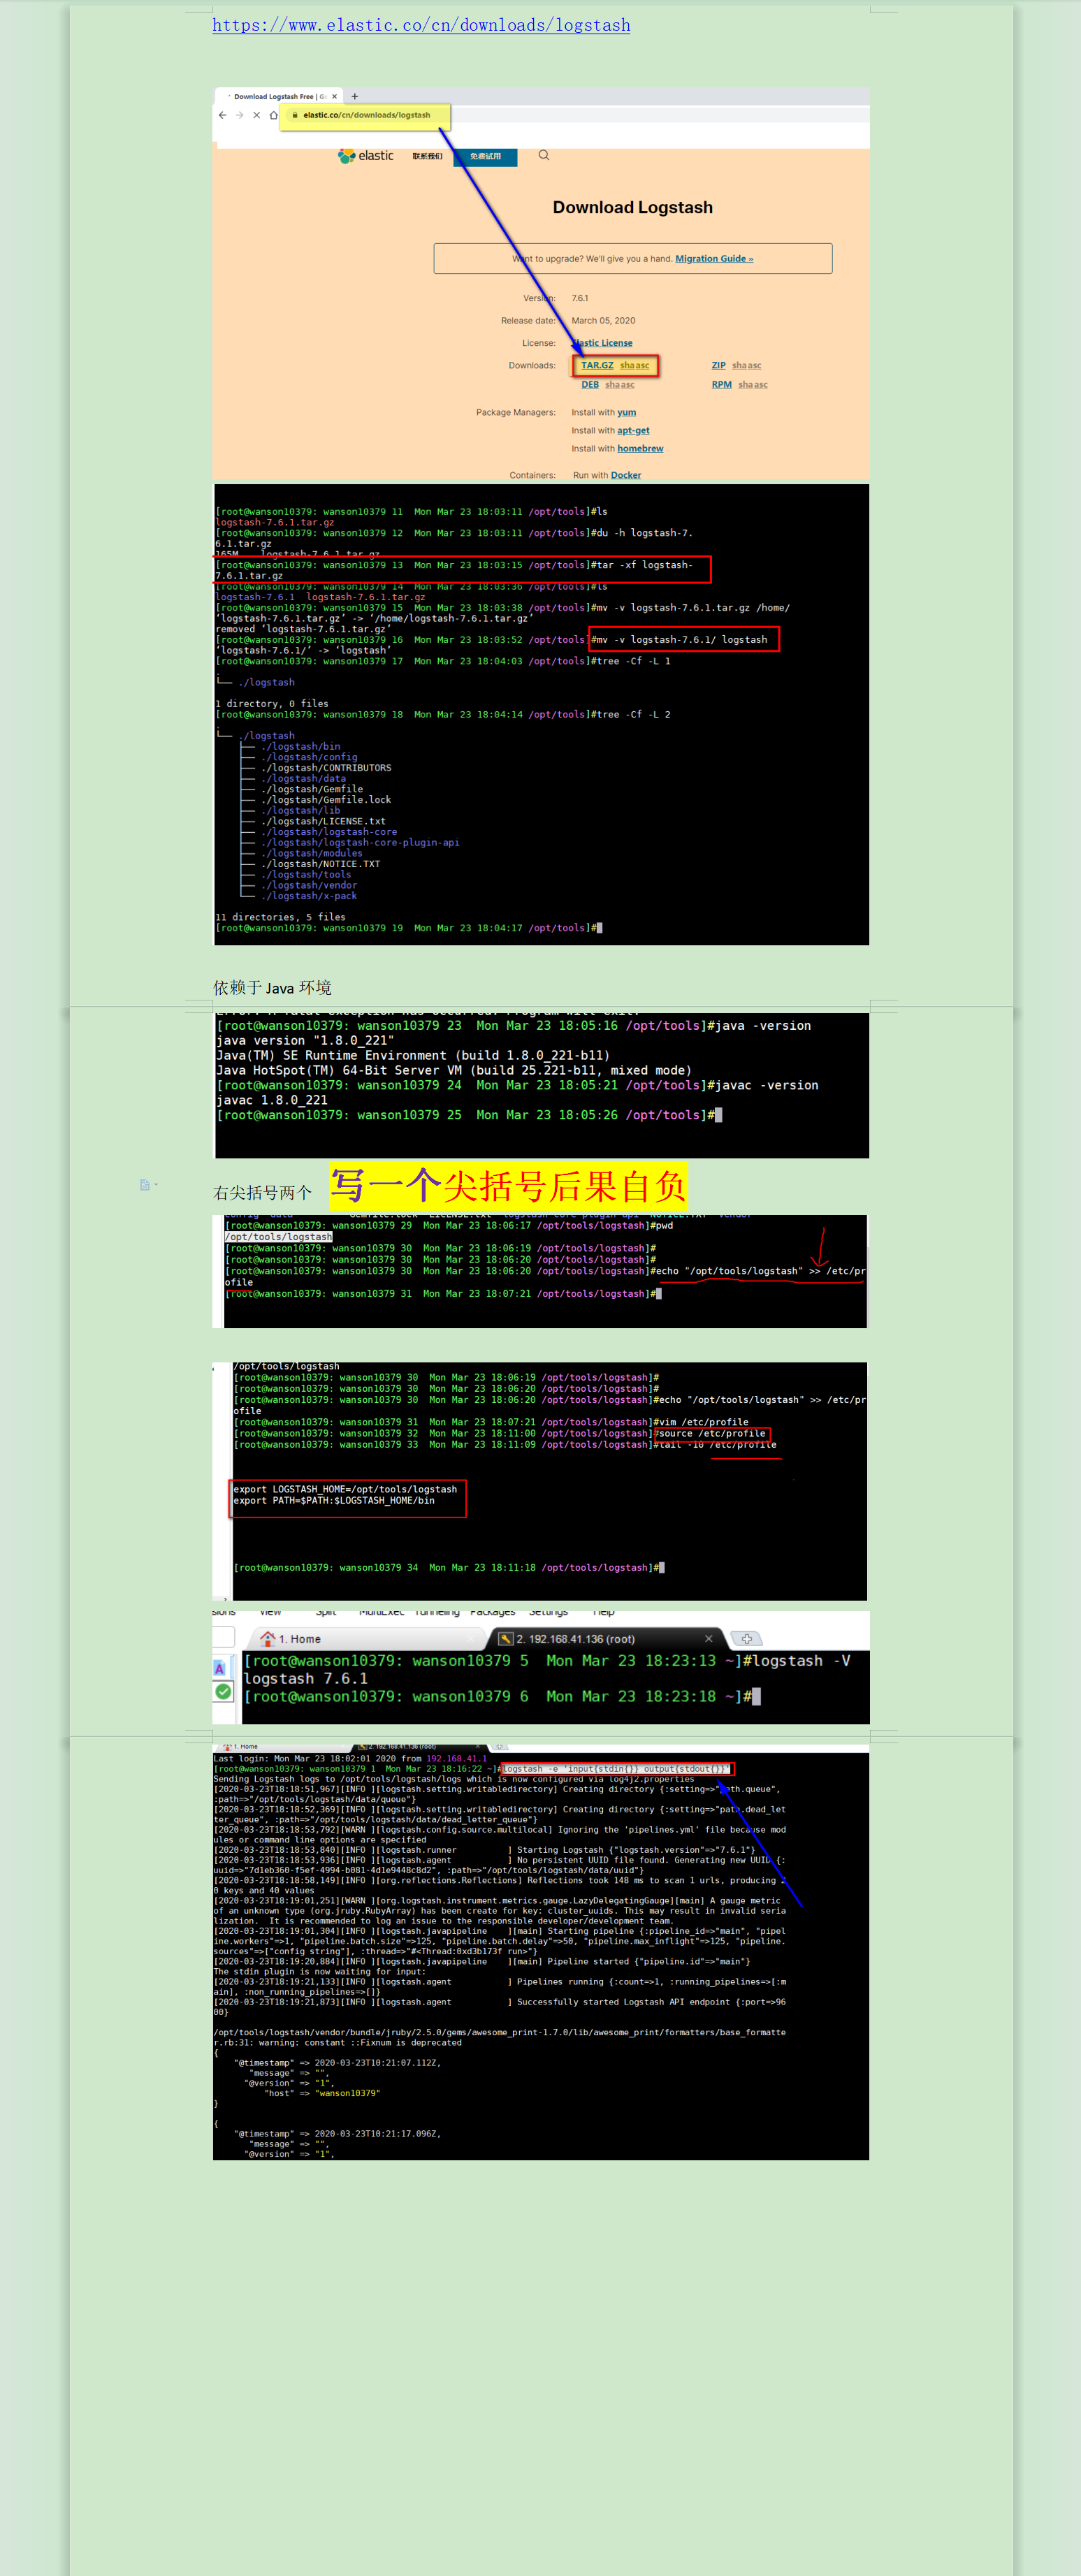Open the Elastic License link
This screenshot has height=2576, width=1081.
[x=602, y=343]
